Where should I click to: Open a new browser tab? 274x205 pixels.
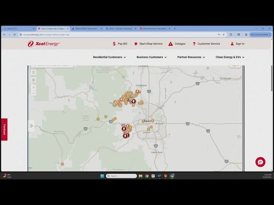(x=175, y=29)
